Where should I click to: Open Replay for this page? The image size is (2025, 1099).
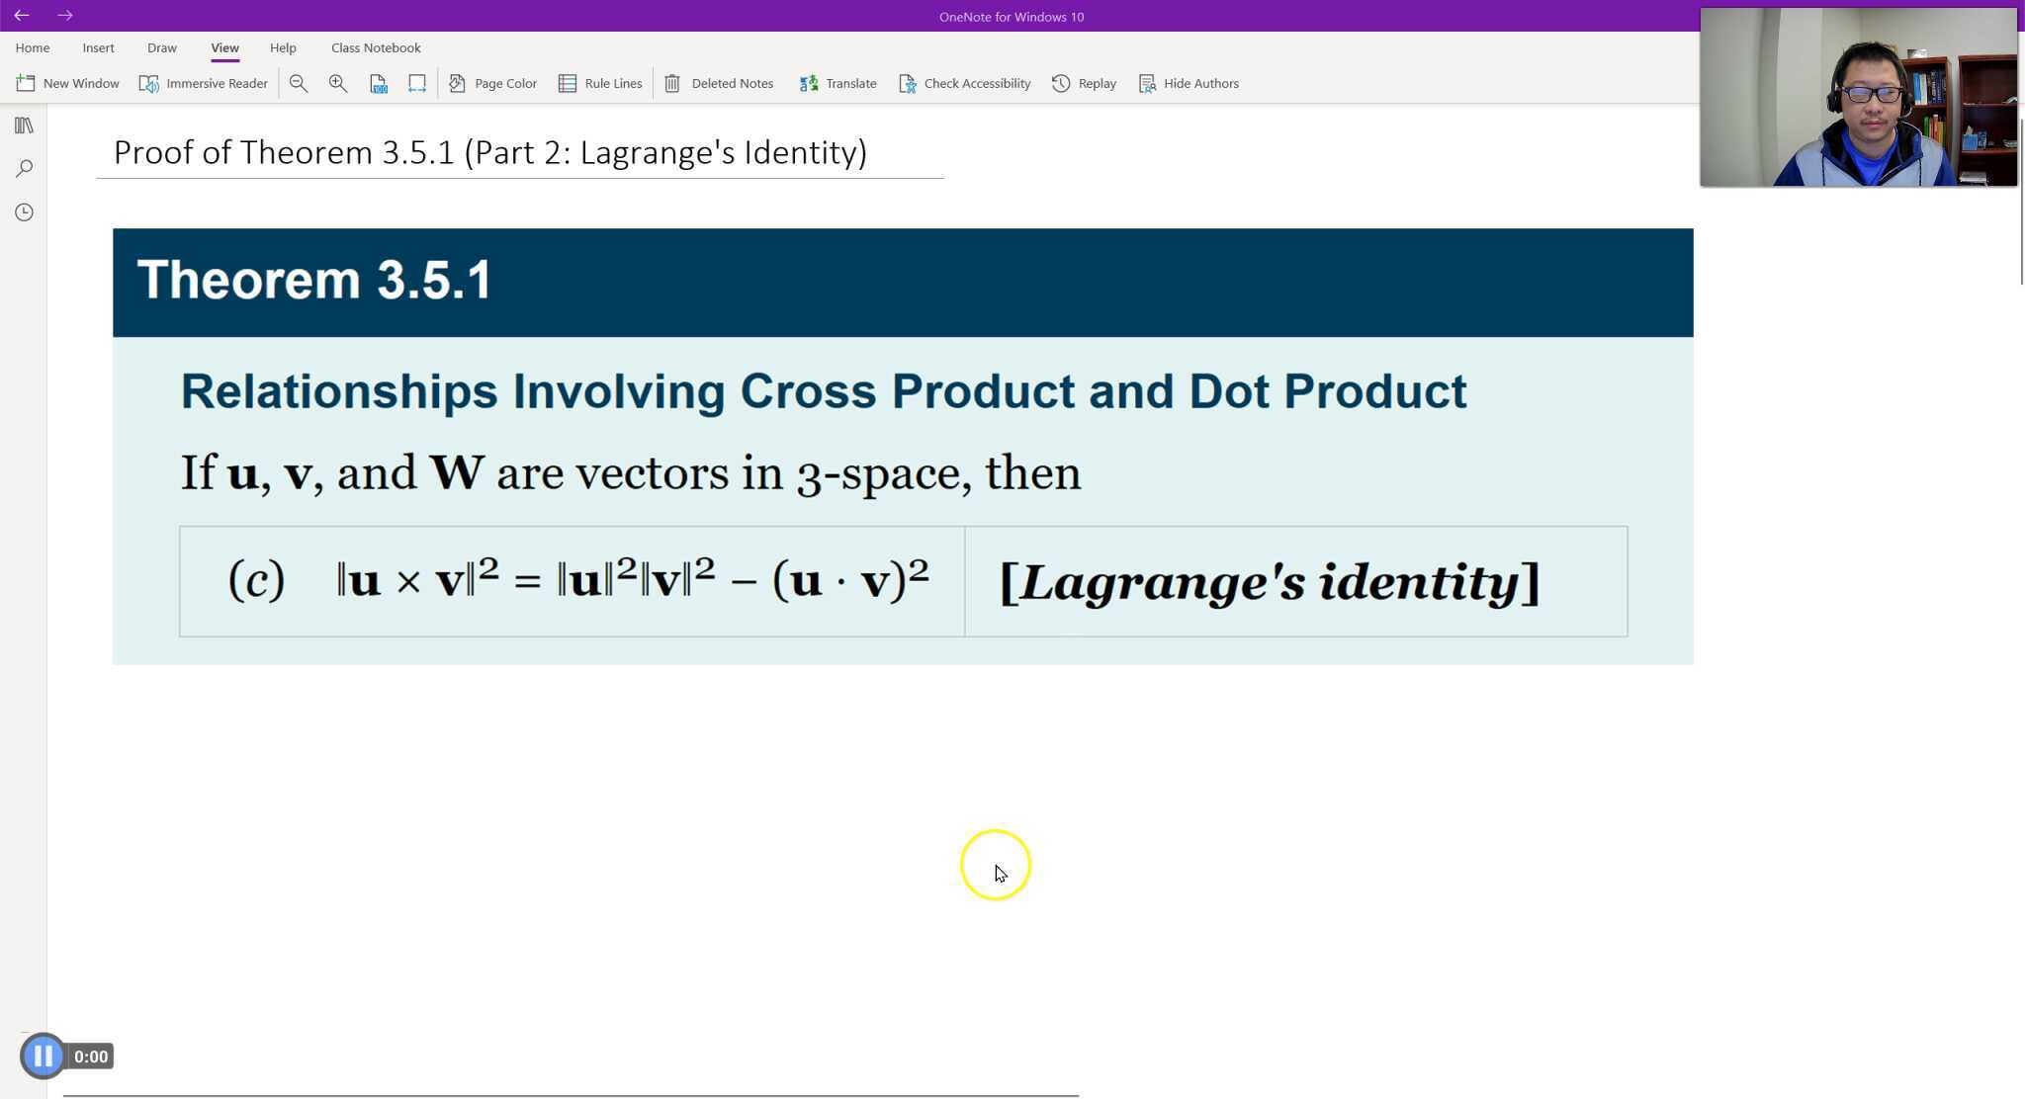(x=1083, y=83)
